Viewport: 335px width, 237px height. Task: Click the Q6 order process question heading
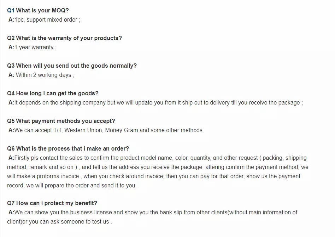point(68,149)
